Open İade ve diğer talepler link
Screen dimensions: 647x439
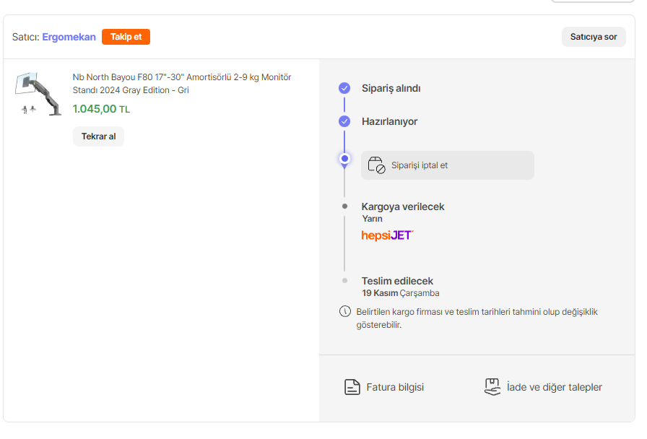point(543,387)
